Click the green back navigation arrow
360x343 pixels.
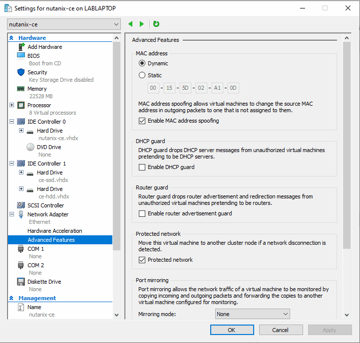(131, 24)
